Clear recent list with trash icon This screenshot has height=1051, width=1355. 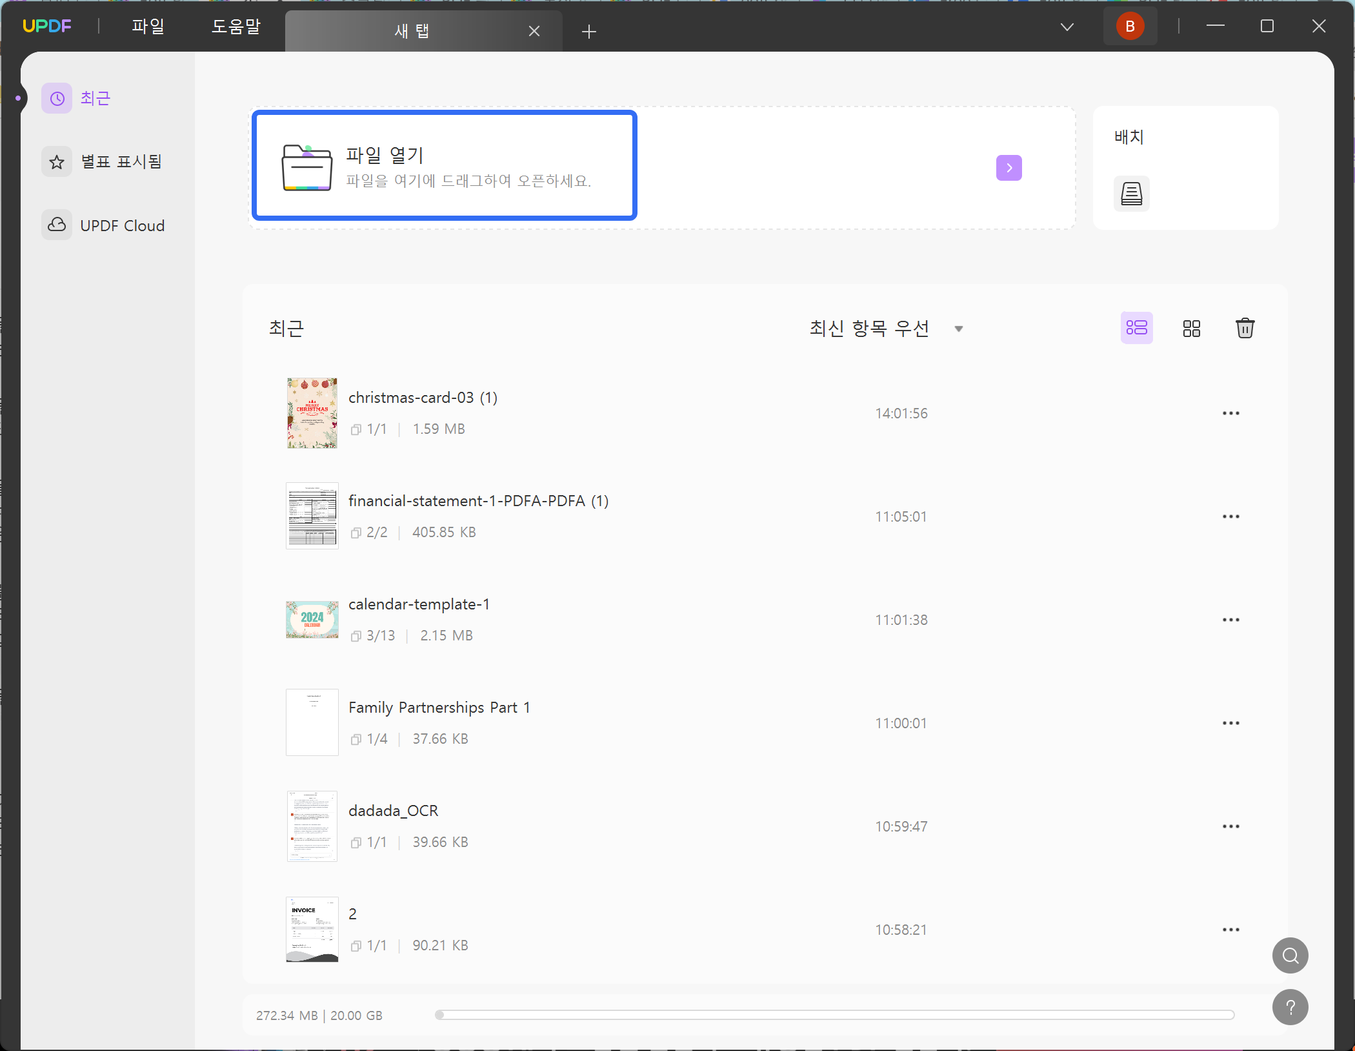pos(1245,328)
